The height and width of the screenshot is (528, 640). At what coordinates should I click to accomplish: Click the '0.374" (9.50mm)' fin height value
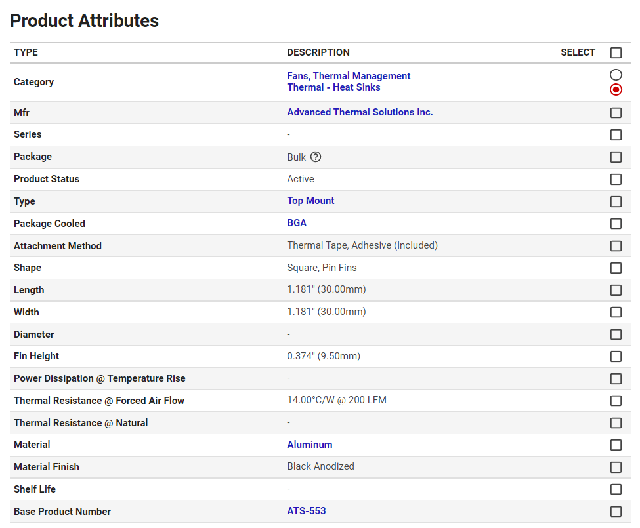(323, 356)
